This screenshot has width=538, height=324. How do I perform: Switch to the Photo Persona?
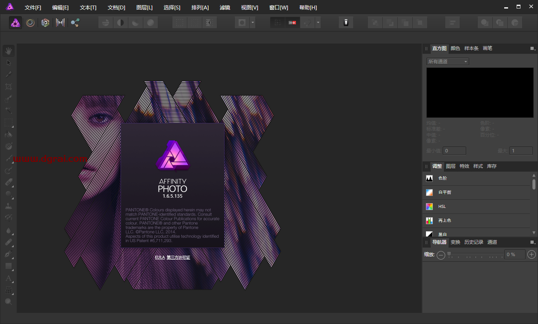point(16,23)
